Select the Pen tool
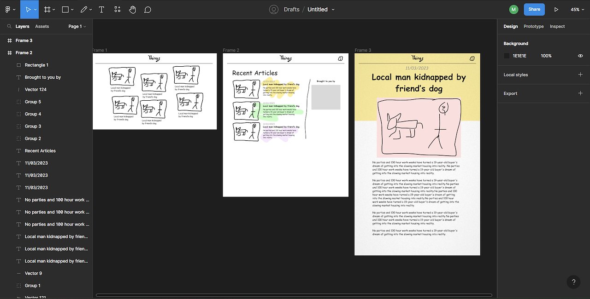This screenshot has width=590, height=299. tap(83, 9)
